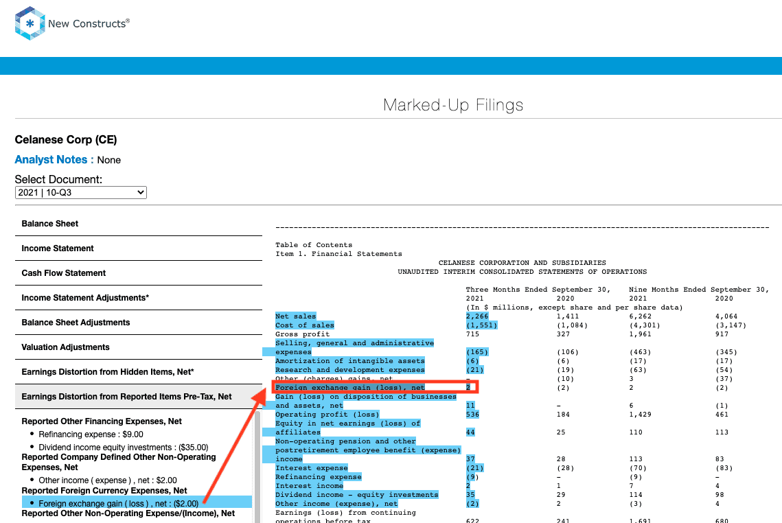Viewport: 782px width, 523px height.
Task: Open Balance Sheet Adjustments section
Action: pos(139,323)
